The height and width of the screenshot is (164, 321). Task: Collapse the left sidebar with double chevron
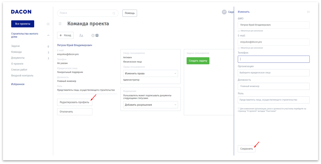coord(48,24)
